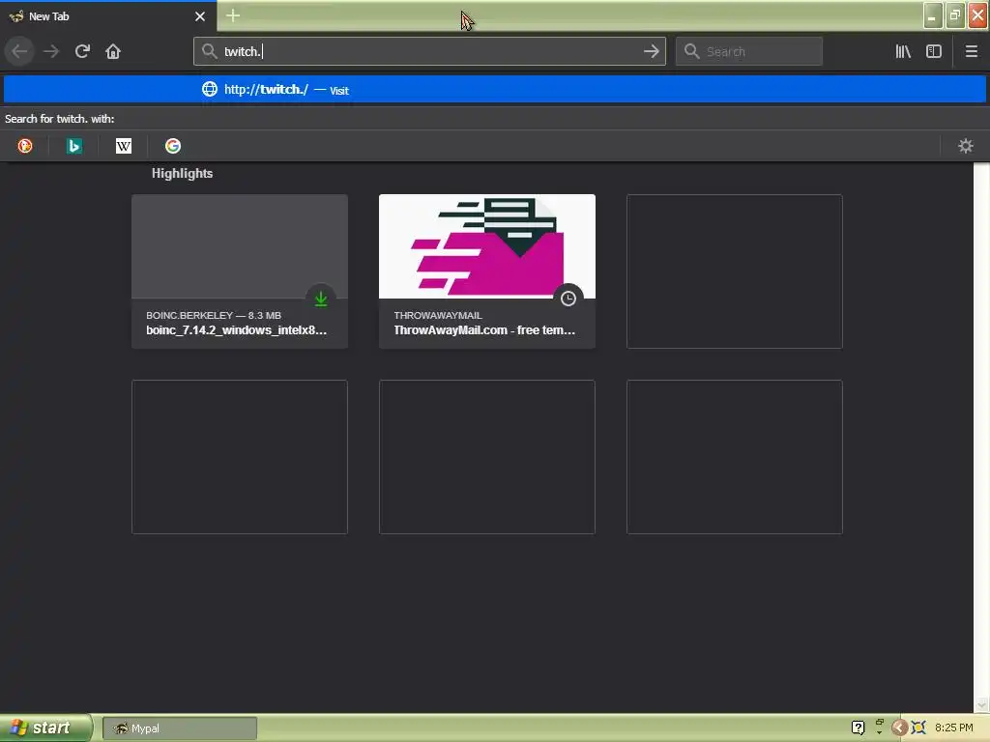Click the green download badge on boinc tile
Image resolution: width=990 pixels, height=742 pixels.
[321, 299]
